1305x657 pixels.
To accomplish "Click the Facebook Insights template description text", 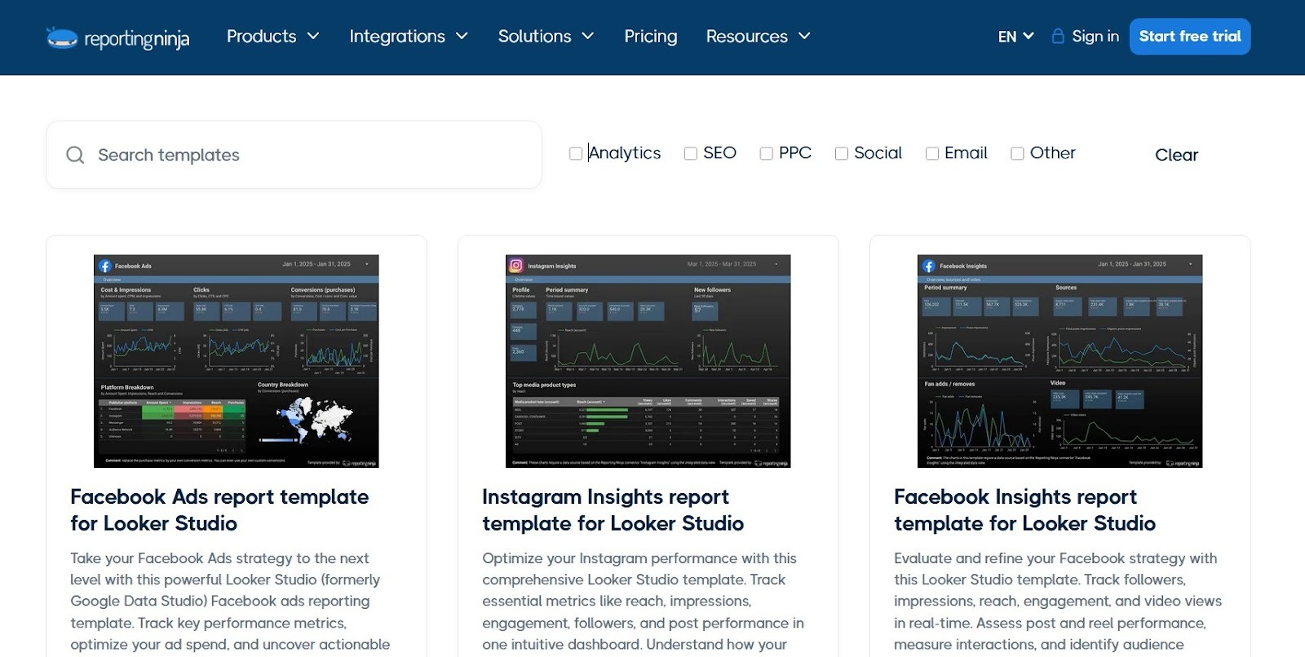I will pyautogui.click(x=1058, y=602).
